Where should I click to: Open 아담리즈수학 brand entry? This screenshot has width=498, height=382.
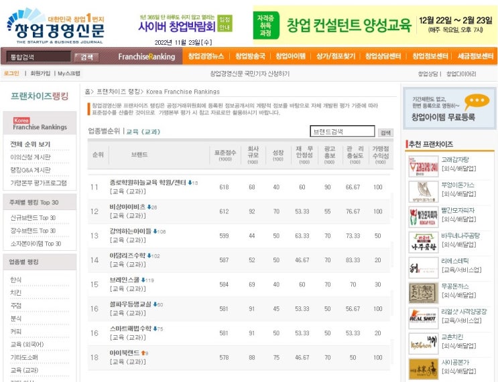click(127, 256)
